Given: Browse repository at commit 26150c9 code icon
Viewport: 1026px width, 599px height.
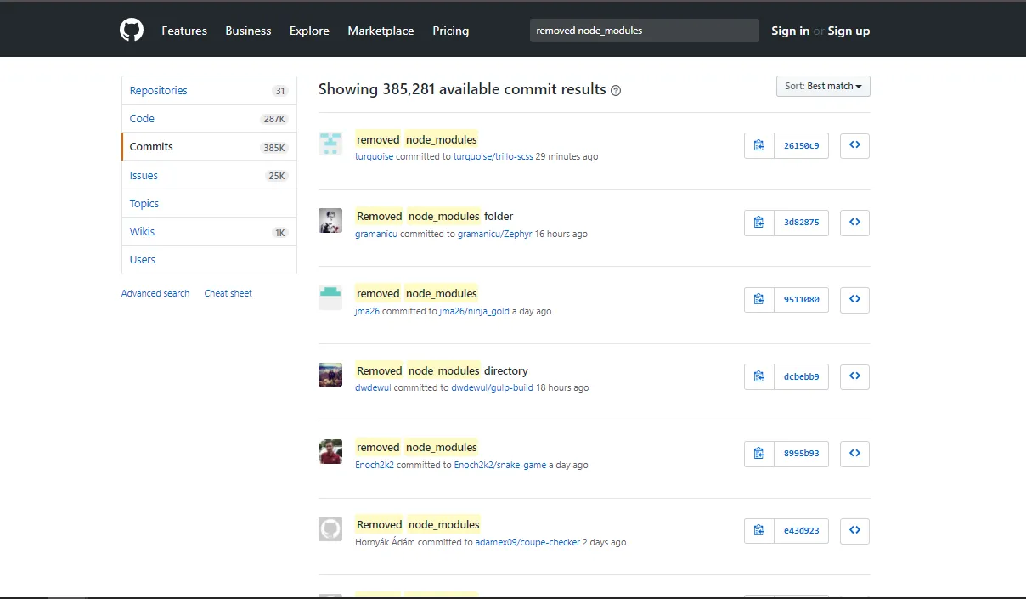Looking at the screenshot, I should [x=854, y=145].
